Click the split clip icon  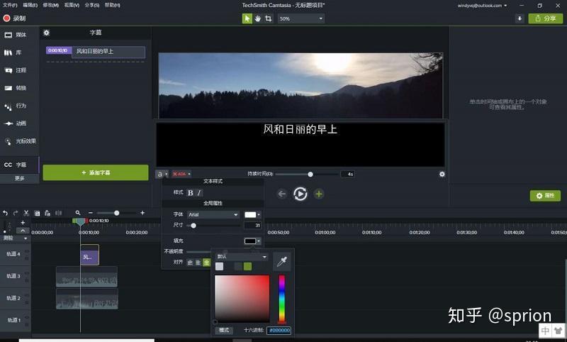58,213
